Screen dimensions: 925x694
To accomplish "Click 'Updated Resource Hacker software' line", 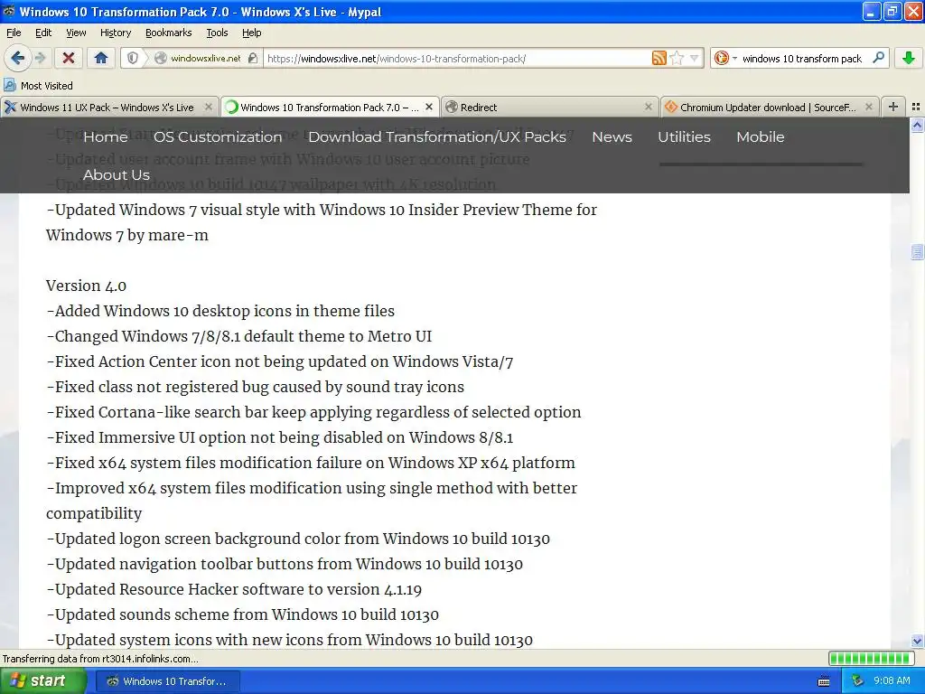I will click(234, 589).
